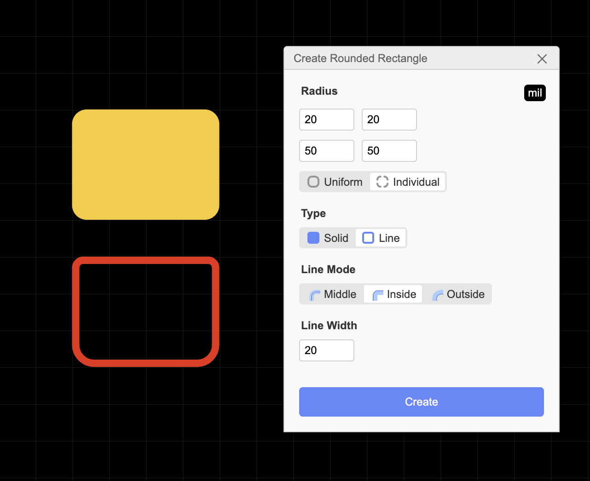The height and width of the screenshot is (481, 590).
Task: Click the Radius section label
Action: click(319, 91)
